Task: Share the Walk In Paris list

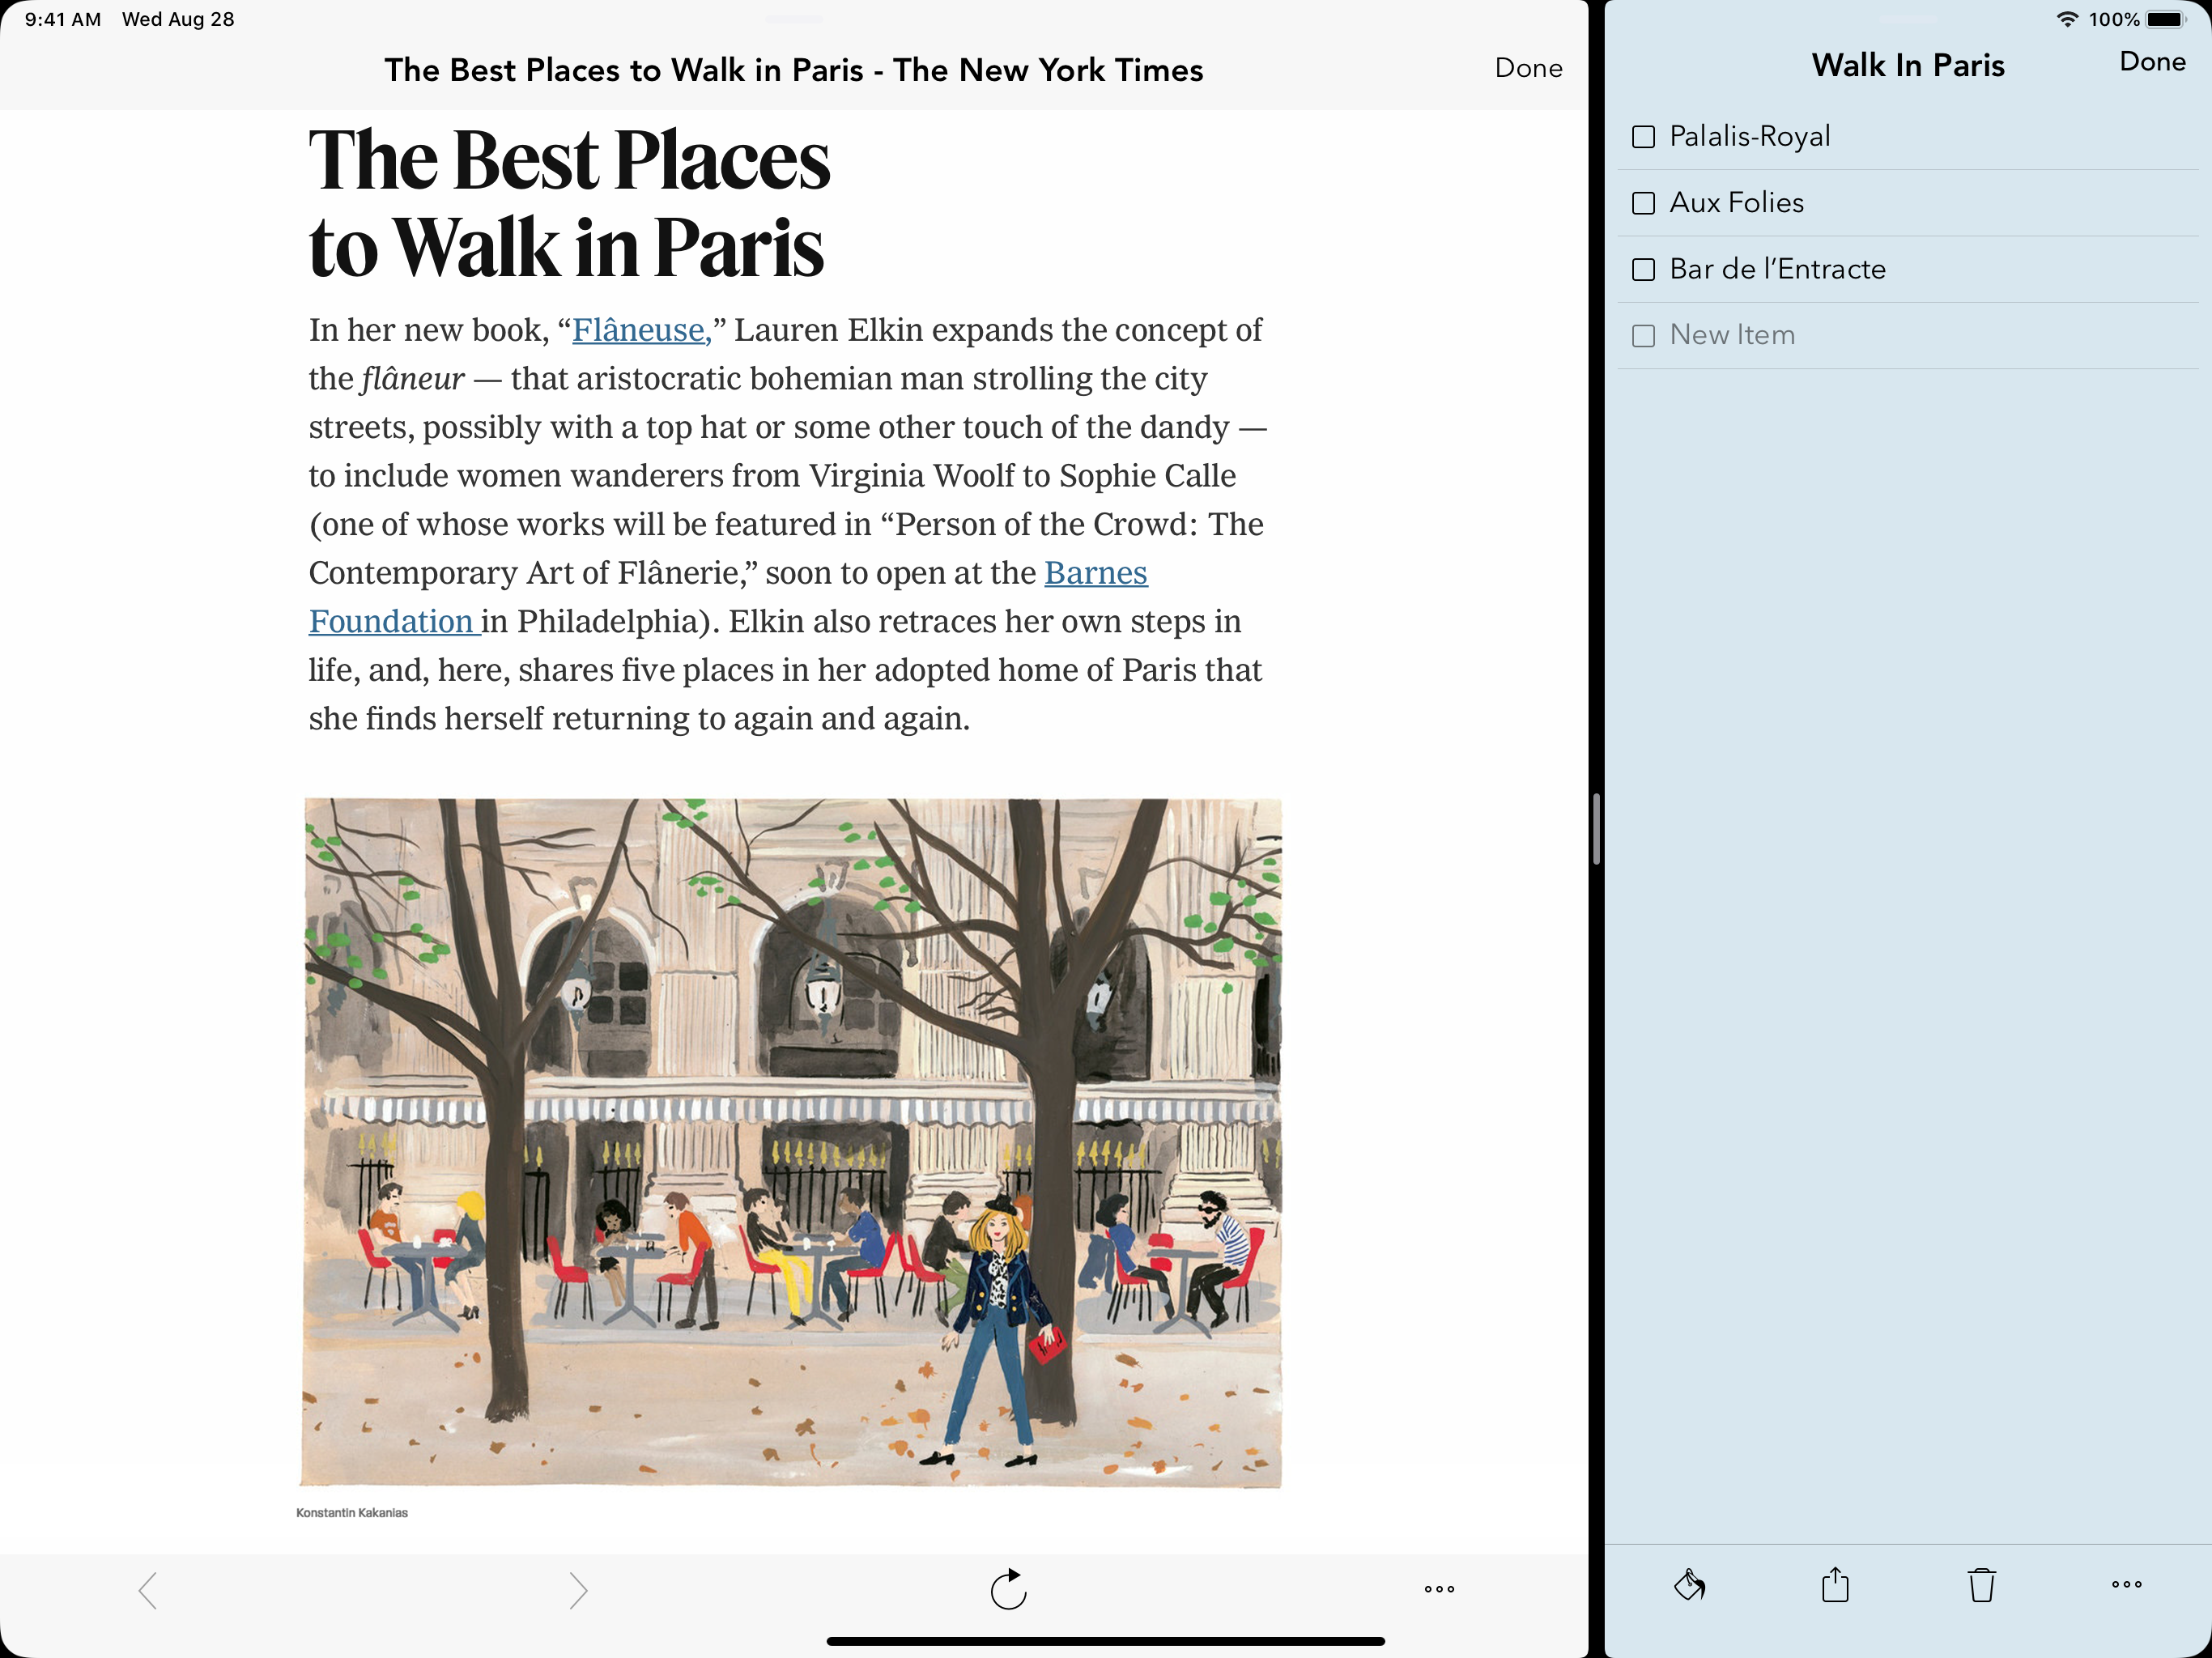Action: (1835, 1585)
